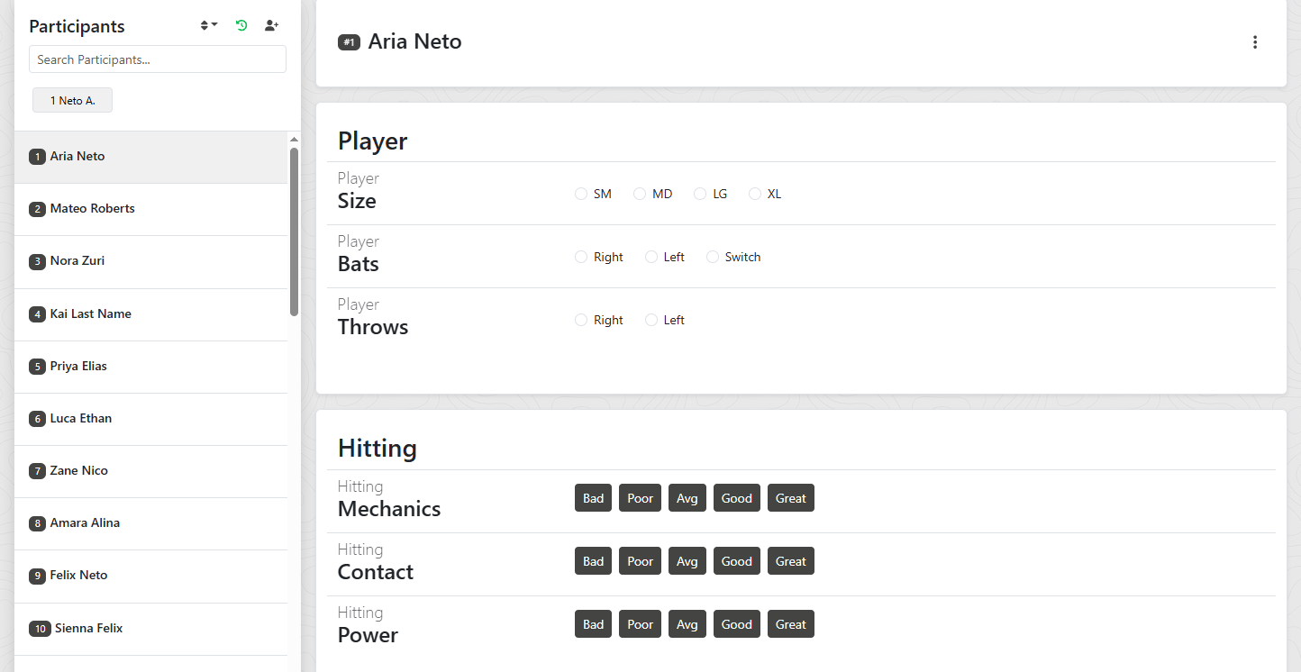Click the Search Participants field
The image size is (1301, 672).
(157, 59)
